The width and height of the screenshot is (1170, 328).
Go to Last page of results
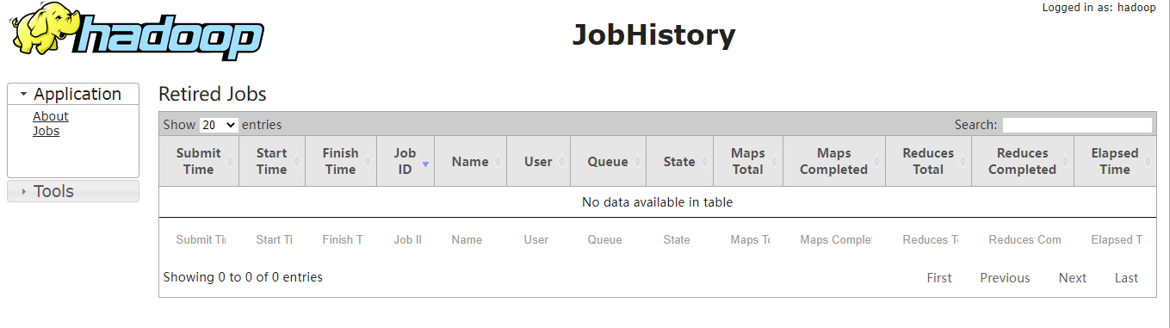(x=1126, y=278)
